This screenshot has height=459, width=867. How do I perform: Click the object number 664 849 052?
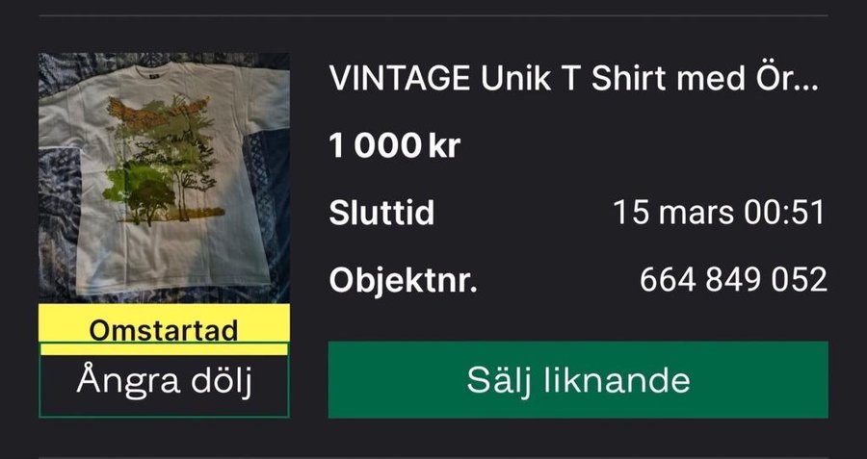[x=733, y=280]
